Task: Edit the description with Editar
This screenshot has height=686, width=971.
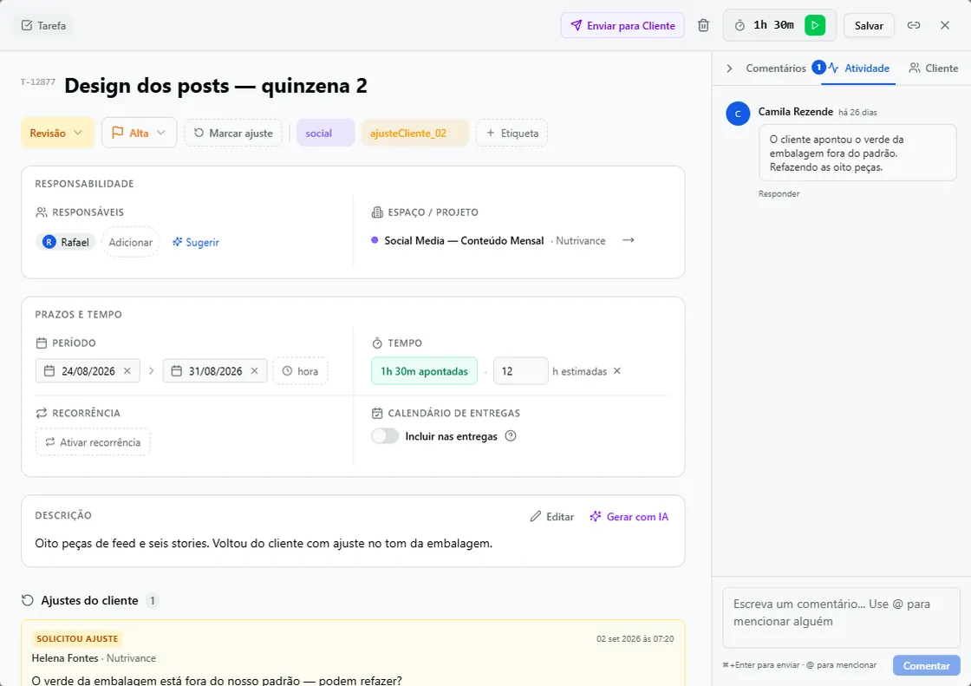Action: pyautogui.click(x=552, y=516)
